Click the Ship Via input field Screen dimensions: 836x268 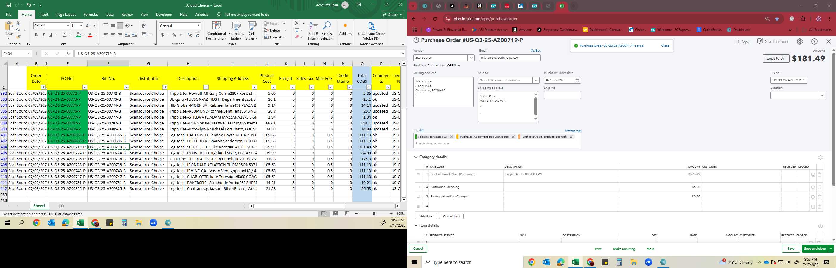pyautogui.click(x=562, y=95)
